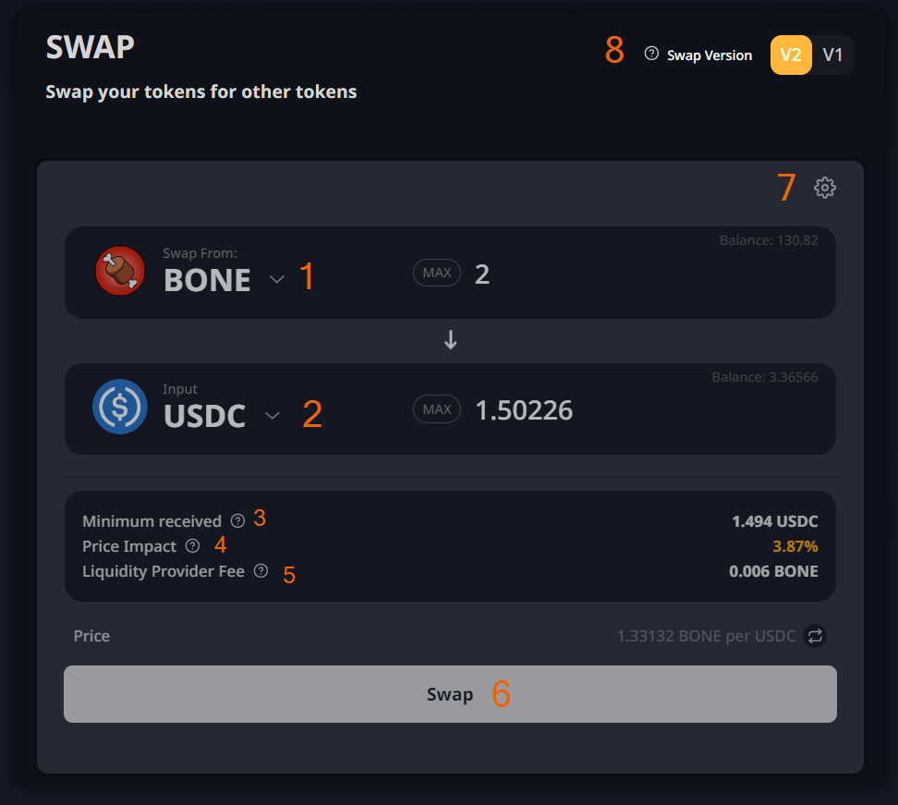Click the BONE token logo
This screenshot has height=805, width=898.
(120, 272)
